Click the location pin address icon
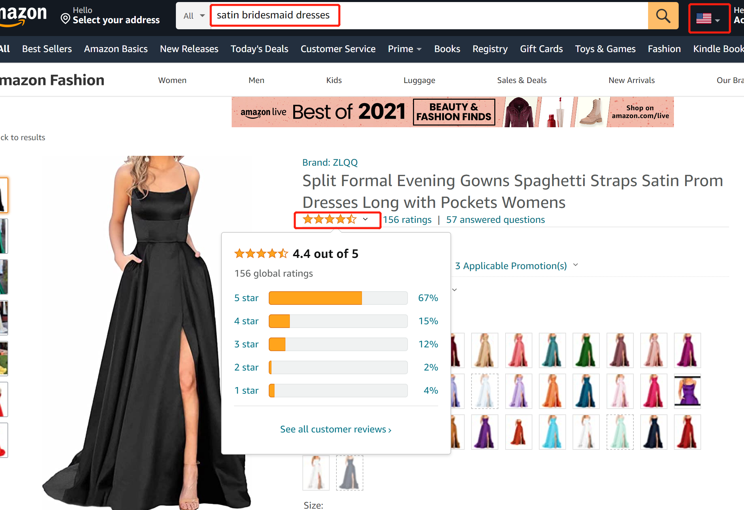744x510 pixels. [65, 18]
